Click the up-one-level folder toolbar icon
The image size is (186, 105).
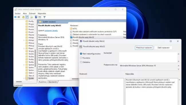(23, 17)
